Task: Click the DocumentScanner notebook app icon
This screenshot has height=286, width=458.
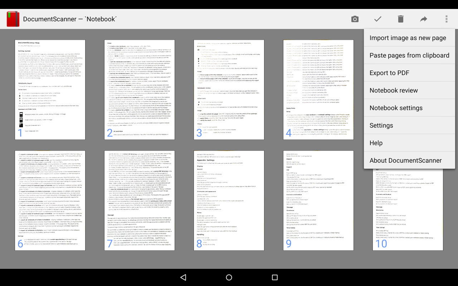Action: 13,19
